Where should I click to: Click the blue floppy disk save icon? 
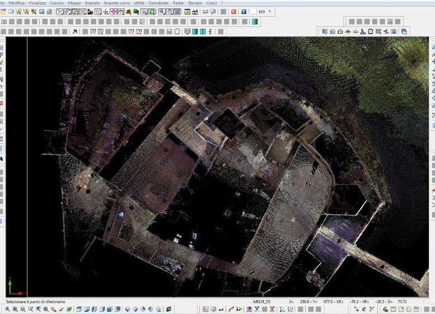[41, 12]
